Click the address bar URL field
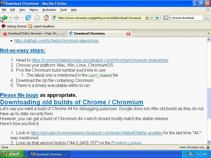 (100, 18)
